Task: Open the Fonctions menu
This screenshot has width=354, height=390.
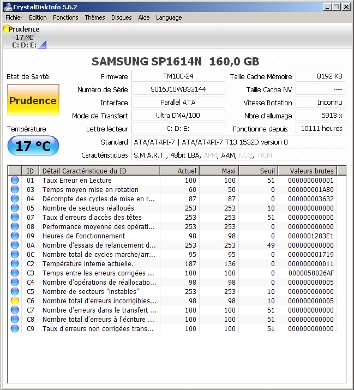Action: (x=65, y=17)
